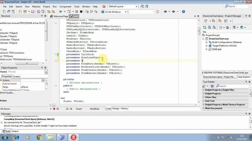Open the Default Layout dropdown

(137, 7)
